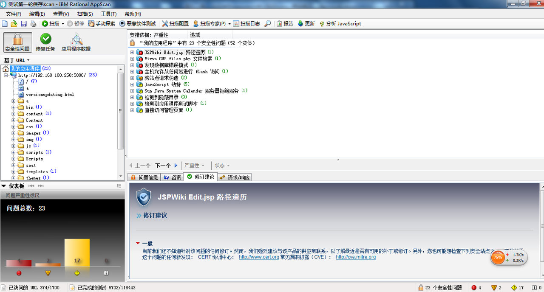Open 手动探索 manual explore
Screen dimensions: 544x292
coord(102,24)
